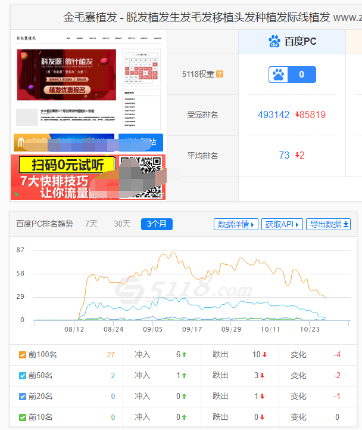362x430 pixels.
Task: Open 数据详情 button
Action: click(x=236, y=224)
